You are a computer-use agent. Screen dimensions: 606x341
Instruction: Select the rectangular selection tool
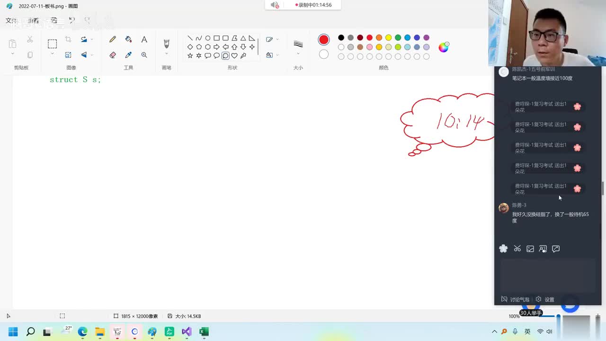[x=52, y=44]
